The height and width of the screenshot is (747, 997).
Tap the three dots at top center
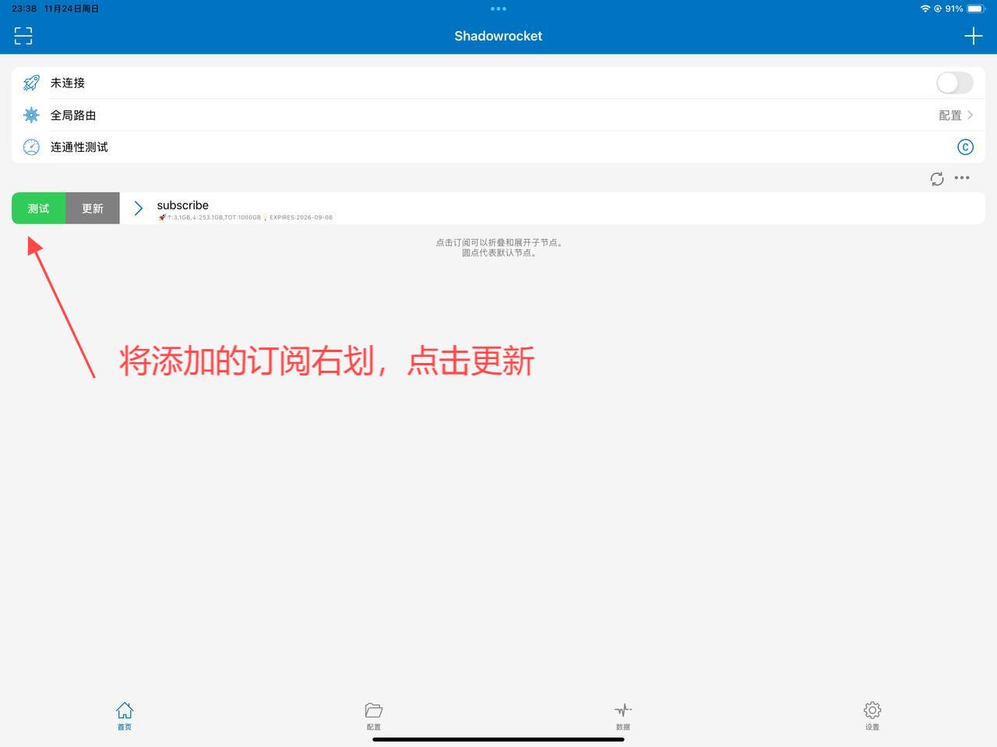[498, 9]
